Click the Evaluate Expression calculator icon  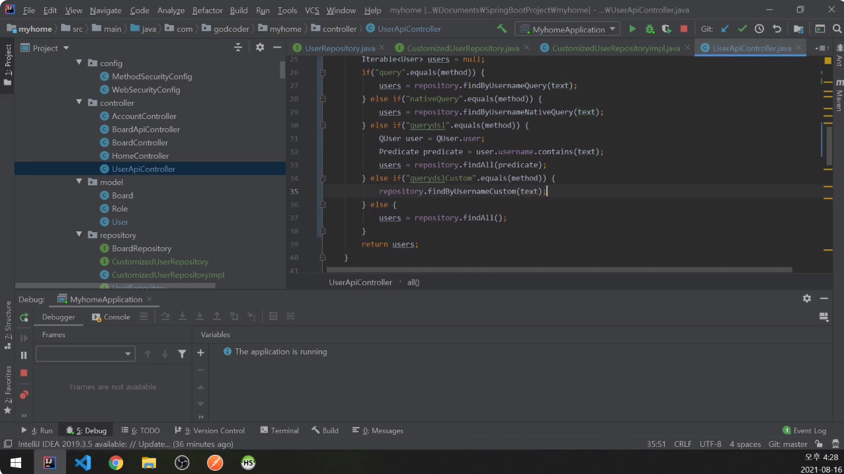click(273, 317)
